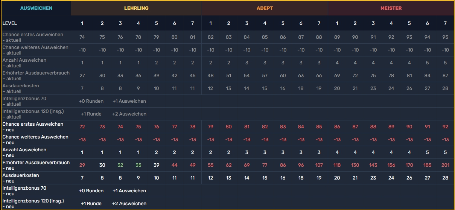Click green value 32 in Erhöhter Ausdauerverbrauch neu
The height and width of the screenshot is (210, 455).
pyautogui.click(x=120, y=165)
